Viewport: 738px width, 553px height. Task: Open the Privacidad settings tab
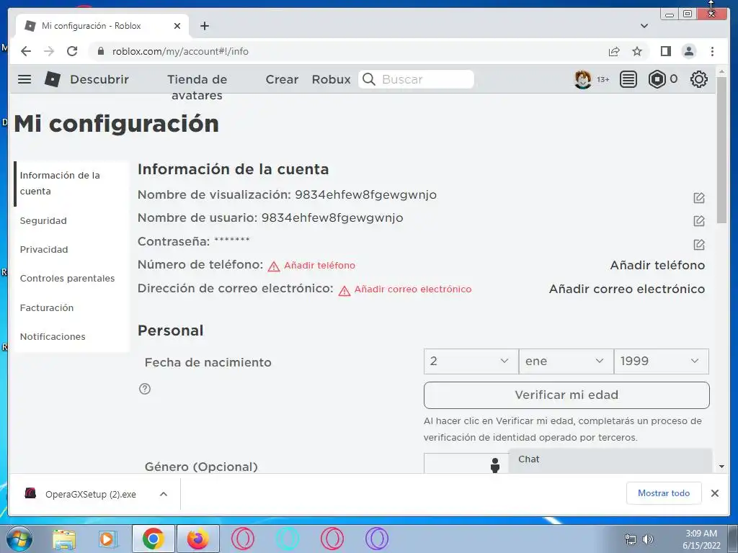click(x=44, y=249)
